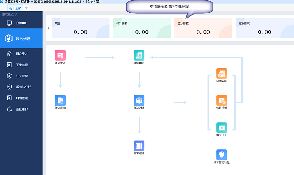Click the 工资管理 yen icon
Viewport: 294px width, 175px height.
pos(9,65)
